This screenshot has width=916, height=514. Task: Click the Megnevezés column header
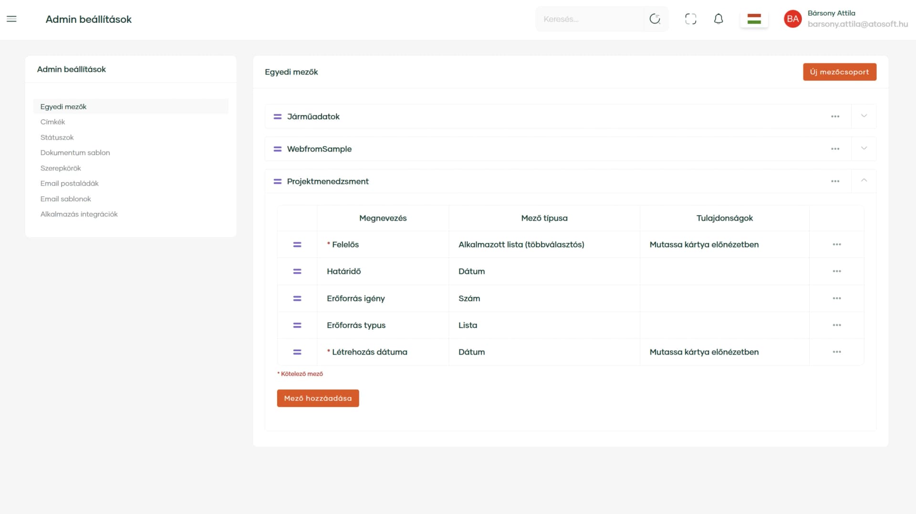[x=383, y=218]
